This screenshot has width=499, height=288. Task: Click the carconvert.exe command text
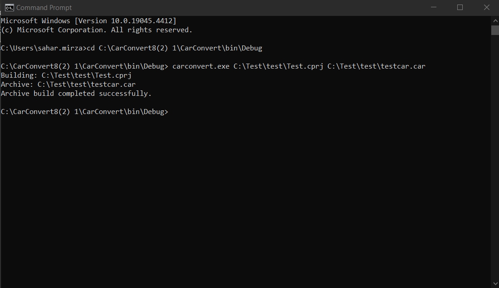click(x=201, y=66)
